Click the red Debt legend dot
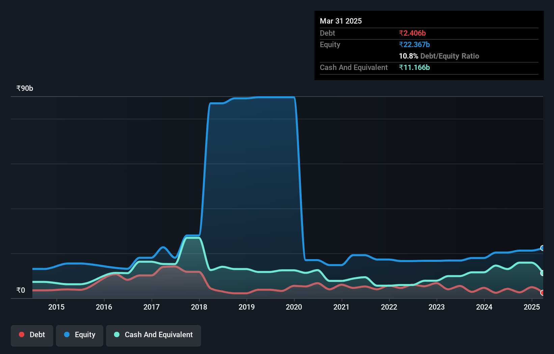 (22, 334)
